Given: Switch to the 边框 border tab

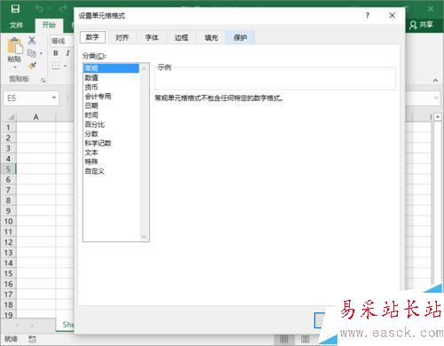Looking at the screenshot, I should click(181, 37).
